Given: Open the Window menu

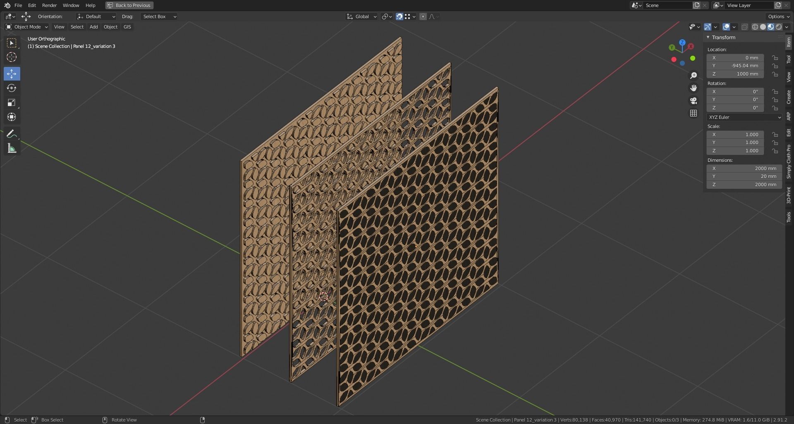Looking at the screenshot, I should tap(71, 5).
